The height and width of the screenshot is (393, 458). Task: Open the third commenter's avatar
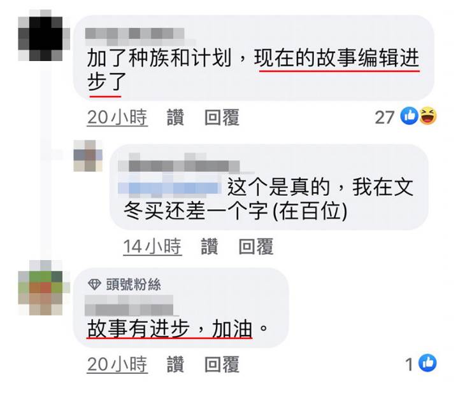click(x=44, y=288)
